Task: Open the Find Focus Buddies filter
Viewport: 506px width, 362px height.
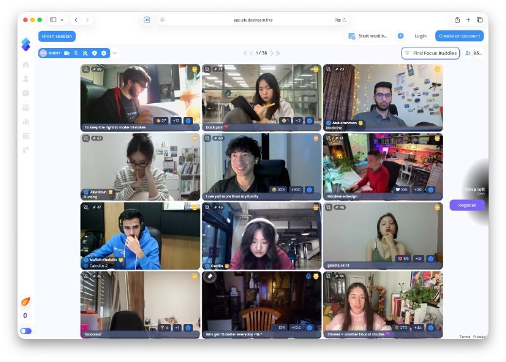Action: point(431,53)
